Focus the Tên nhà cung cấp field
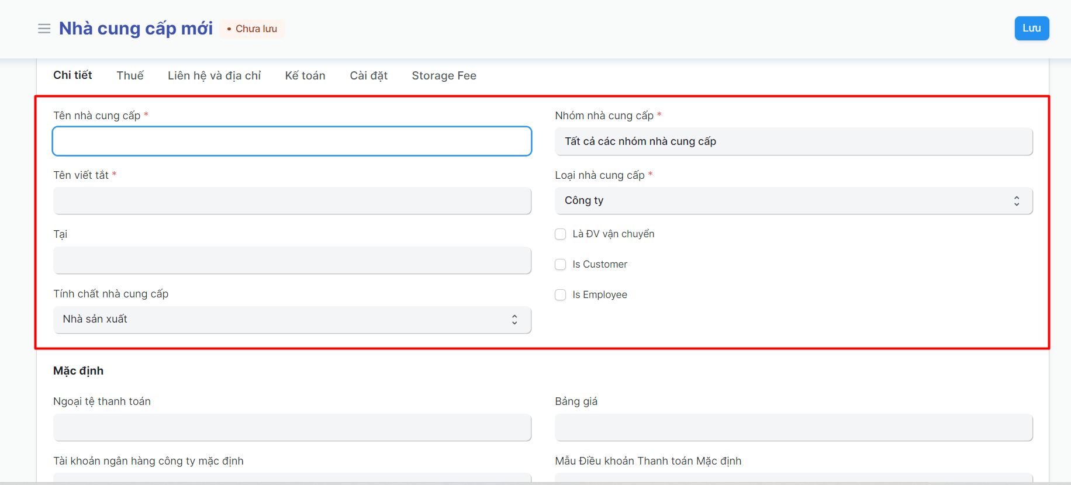 pos(292,141)
